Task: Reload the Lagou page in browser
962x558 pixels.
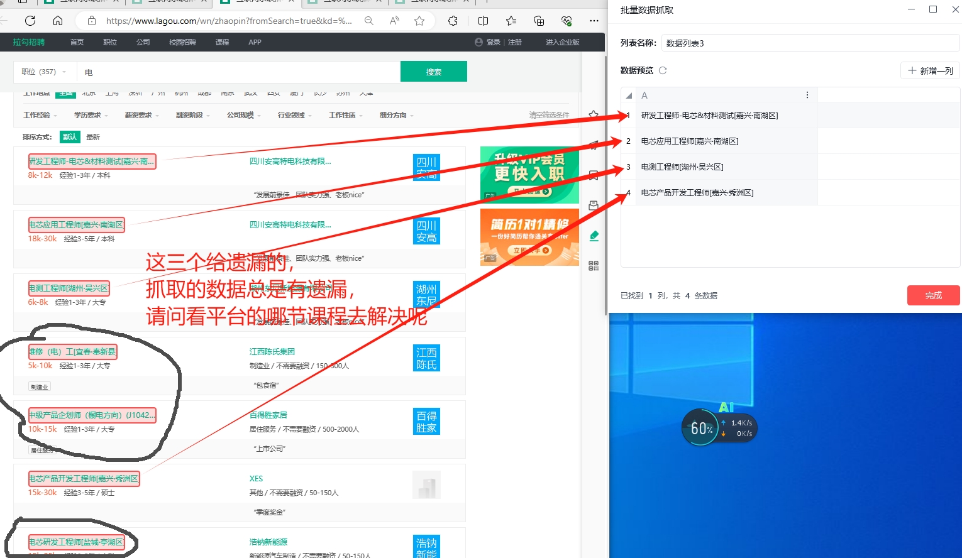Action: click(30, 21)
